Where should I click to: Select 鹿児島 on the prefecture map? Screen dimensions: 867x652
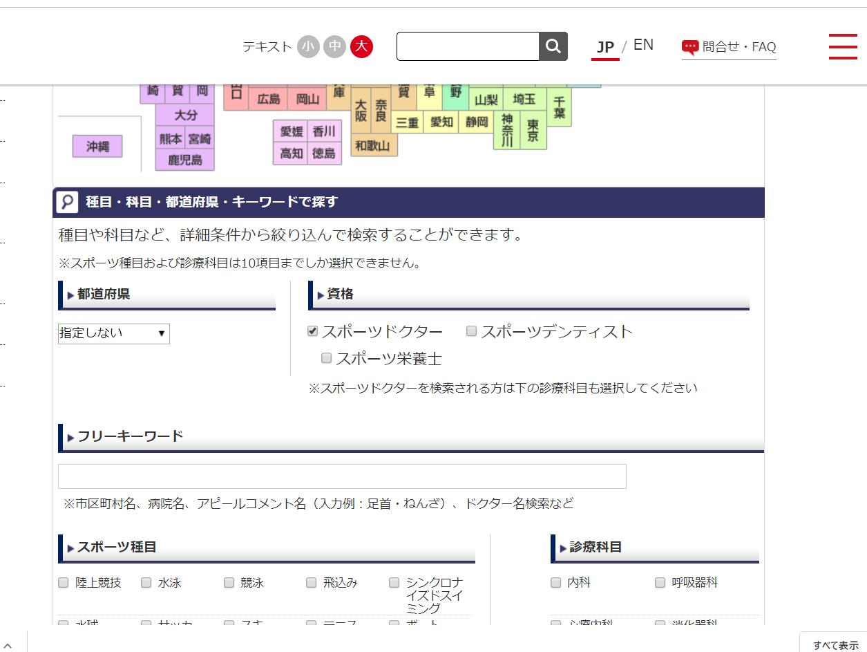[185, 160]
